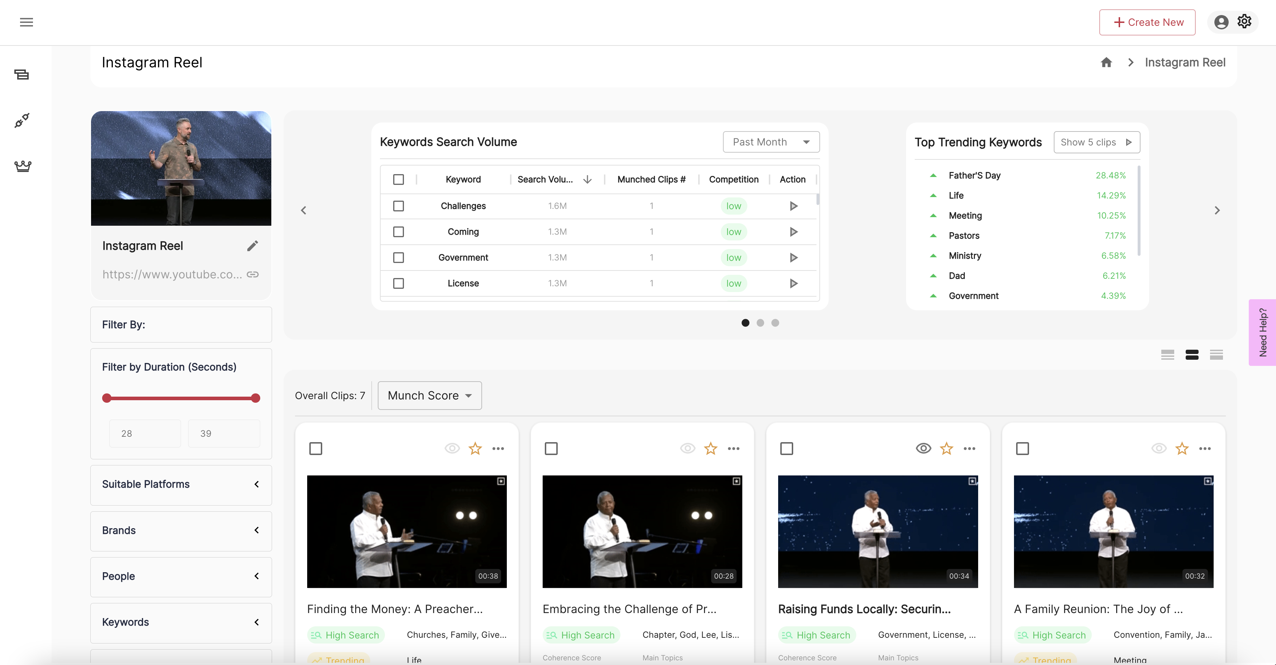Click the minimum duration slider handle

pos(106,398)
